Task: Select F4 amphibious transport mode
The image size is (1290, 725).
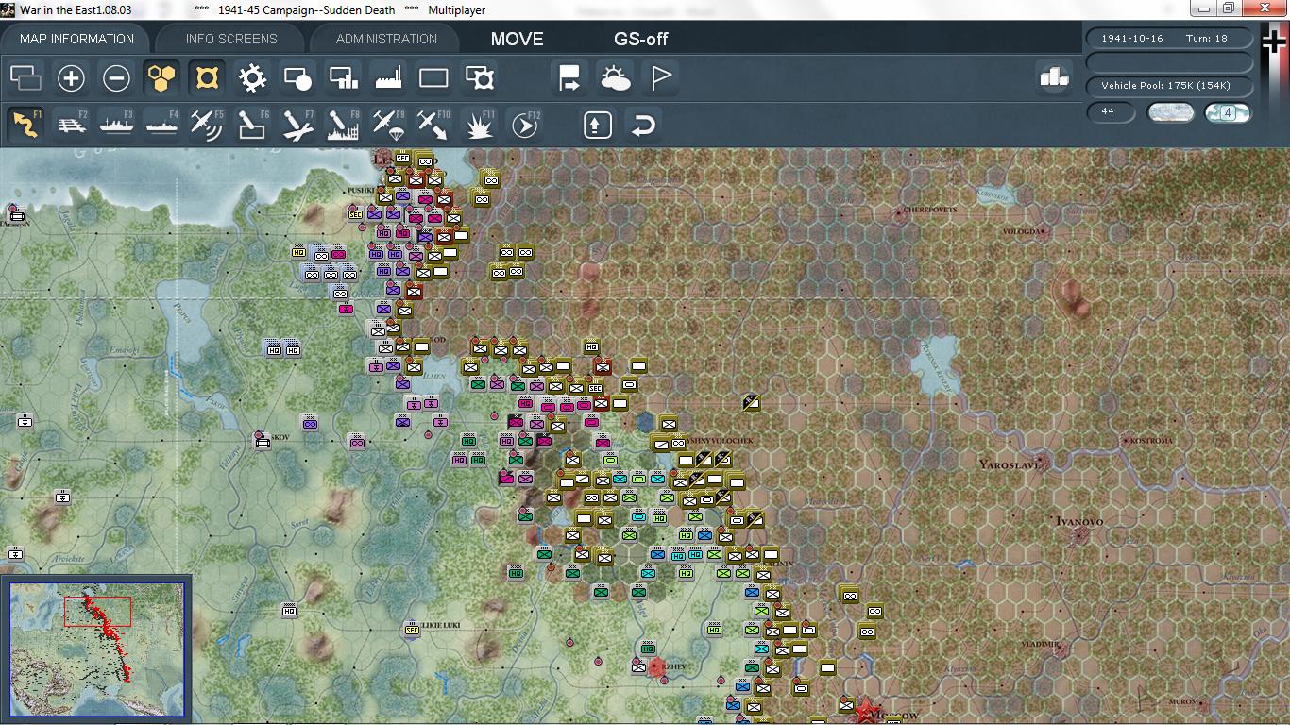Action: 161,125
